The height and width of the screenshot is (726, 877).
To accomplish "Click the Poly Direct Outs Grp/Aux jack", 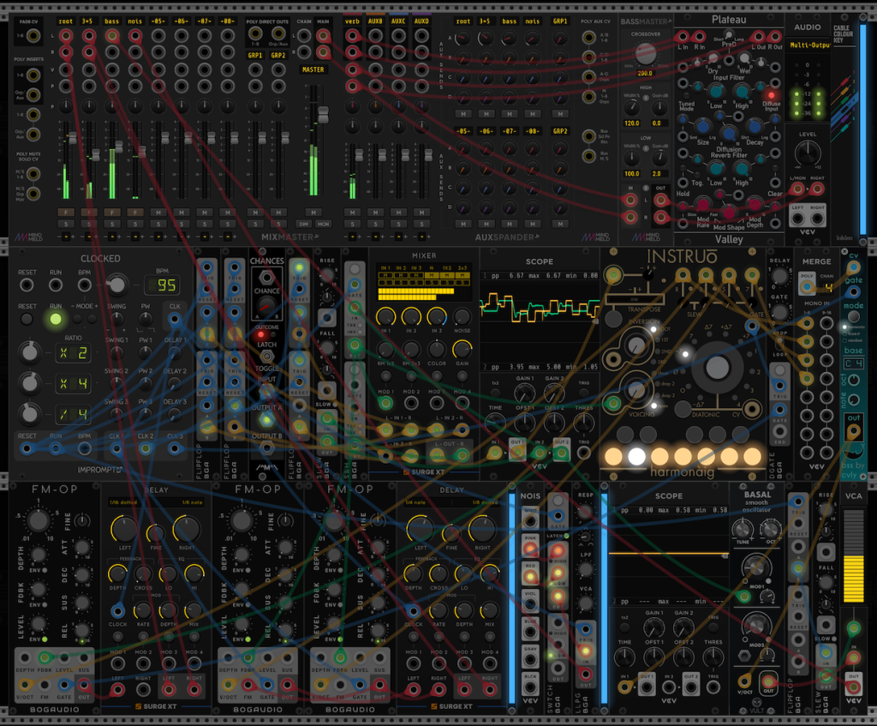I will (278, 34).
